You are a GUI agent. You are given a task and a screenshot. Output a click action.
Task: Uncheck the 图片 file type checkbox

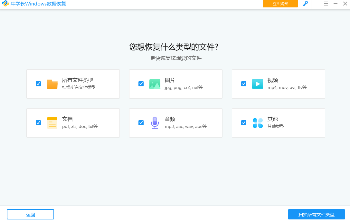(141, 84)
